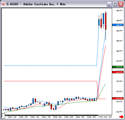Viewport: 125px width, 120px height.
Task: Select the red 4306 price tag
Action: pyautogui.click(x=118, y=98)
